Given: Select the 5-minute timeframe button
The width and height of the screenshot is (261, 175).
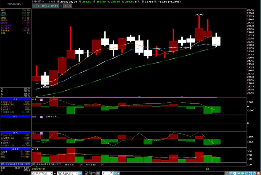Looking at the screenshot, I should [x=38, y=6].
